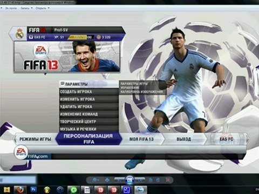Click the right arrow of the tab bar
The image size is (259, 194).
[x=248, y=139]
